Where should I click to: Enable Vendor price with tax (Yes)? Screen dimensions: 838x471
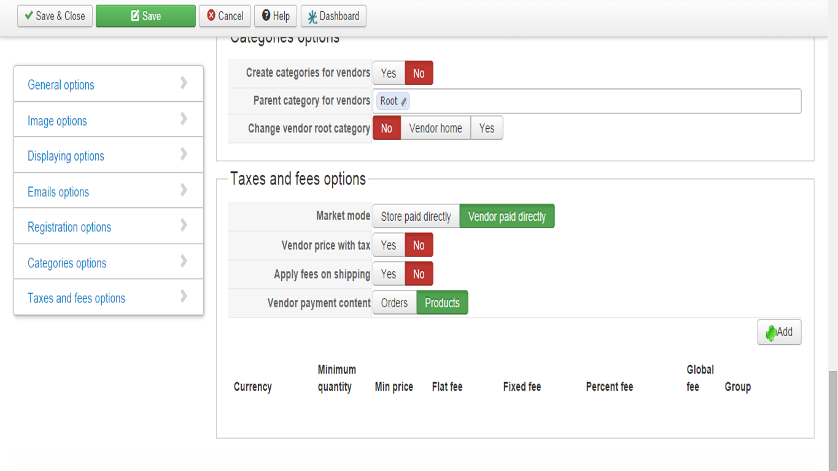point(389,245)
